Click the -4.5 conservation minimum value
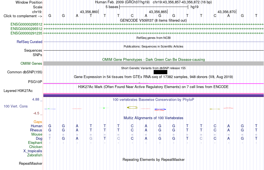The image size is (264, 170). [36, 113]
